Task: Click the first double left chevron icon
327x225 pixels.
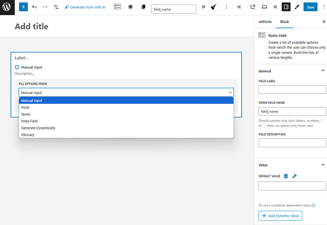Action: click(239, 7)
